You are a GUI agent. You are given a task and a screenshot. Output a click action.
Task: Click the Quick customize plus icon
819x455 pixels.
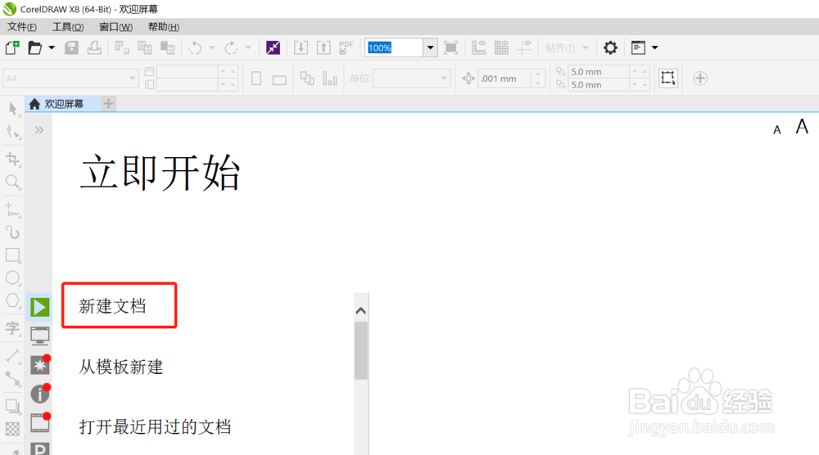click(x=700, y=79)
